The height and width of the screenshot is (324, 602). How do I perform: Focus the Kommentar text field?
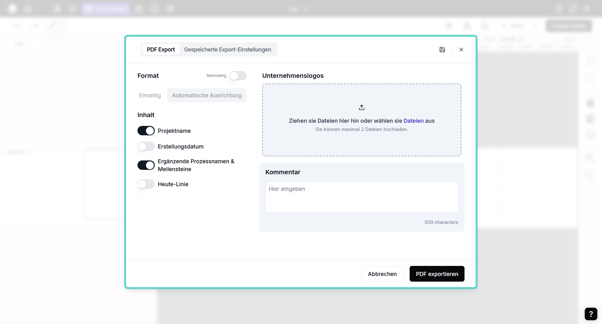(362, 197)
